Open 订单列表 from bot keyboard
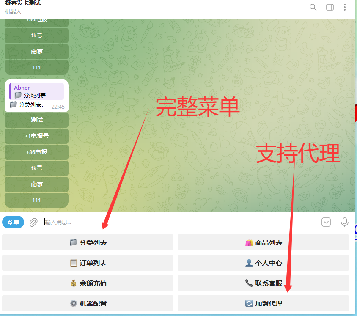Viewport: 357px width, 316px height. [x=88, y=263]
